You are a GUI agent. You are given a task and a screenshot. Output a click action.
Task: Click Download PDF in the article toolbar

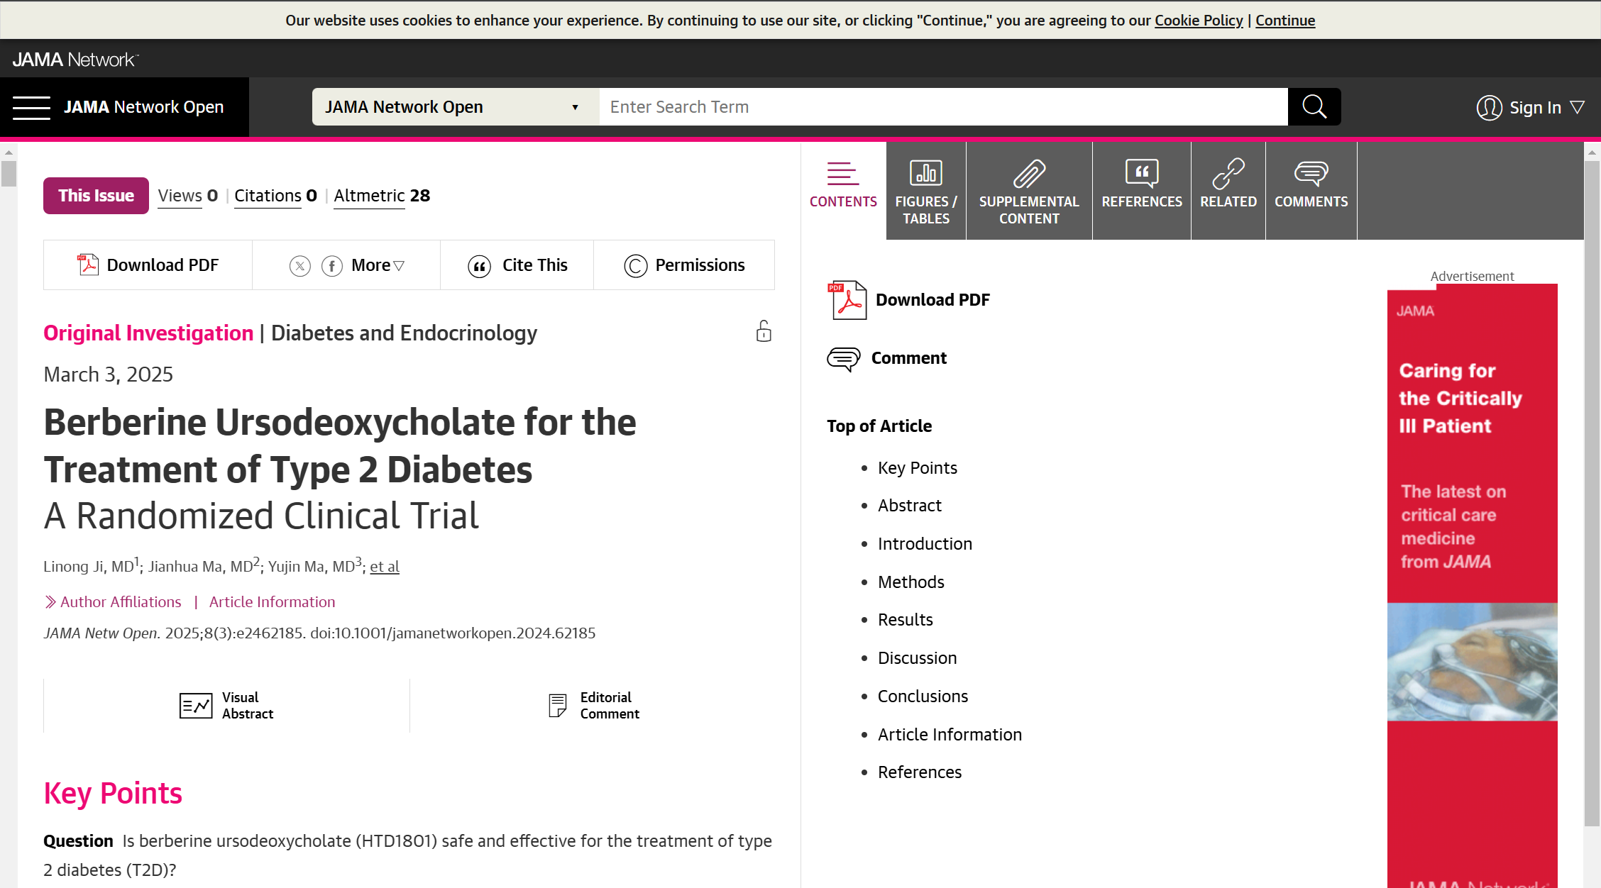pos(148,265)
